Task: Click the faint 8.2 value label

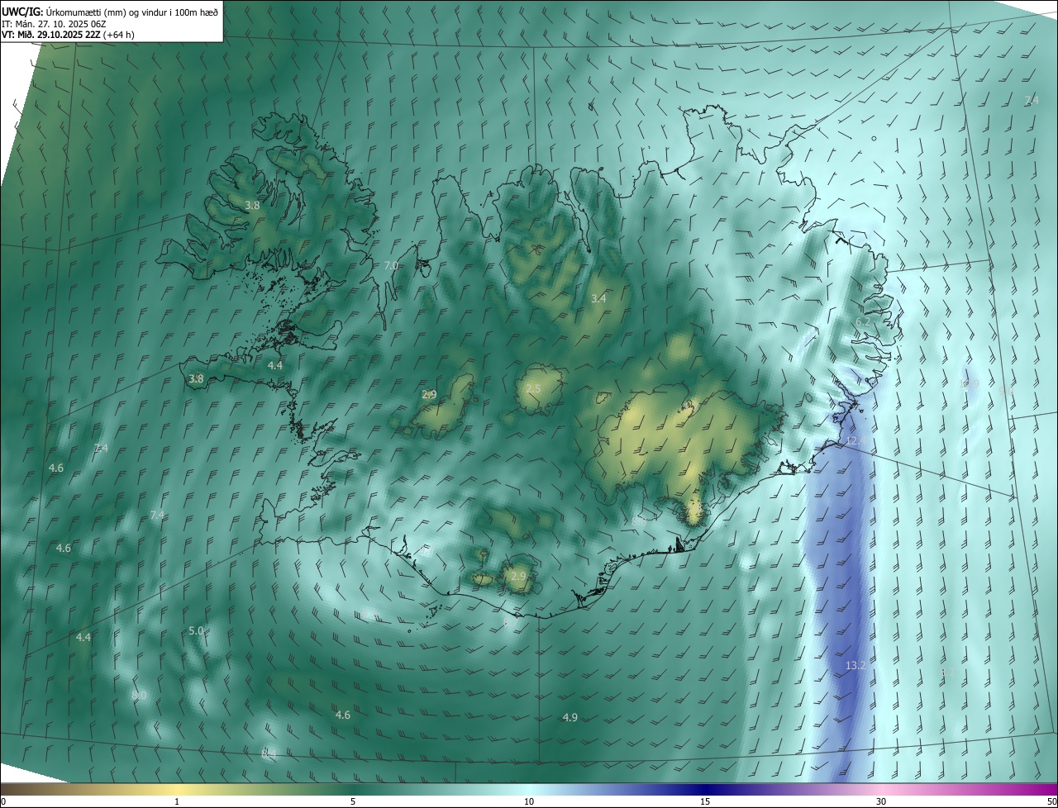Action: (x=947, y=673)
